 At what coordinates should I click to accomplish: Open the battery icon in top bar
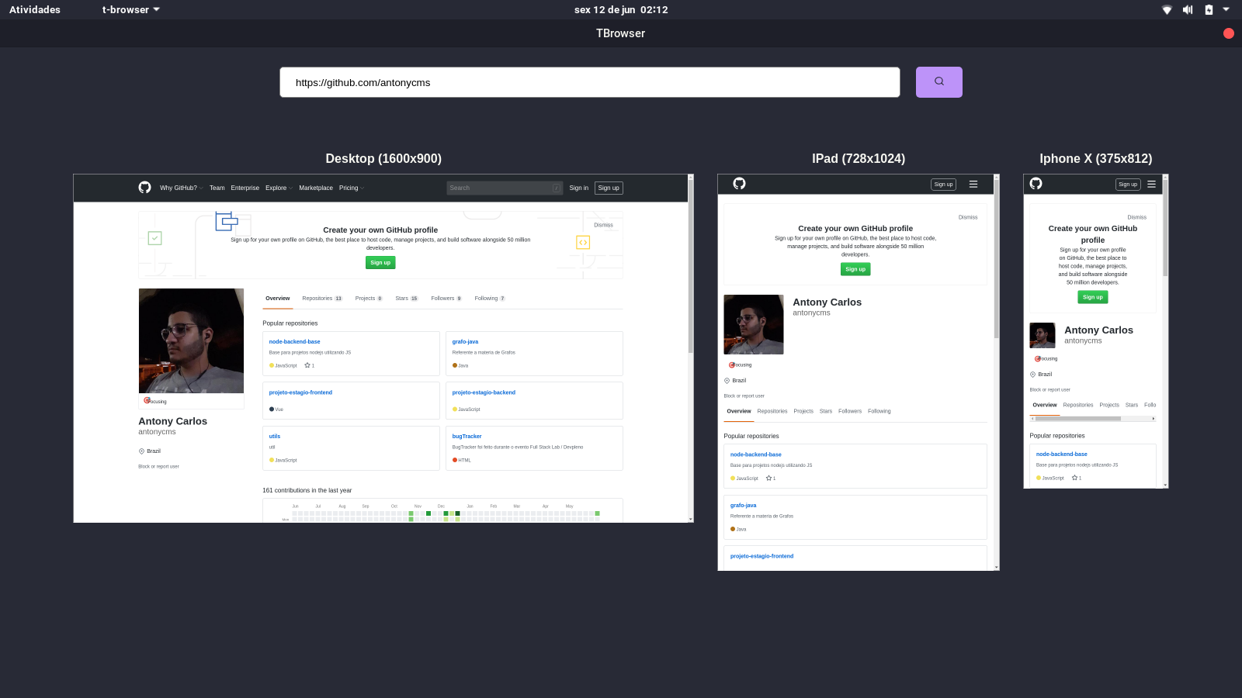tap(1209, 9)
